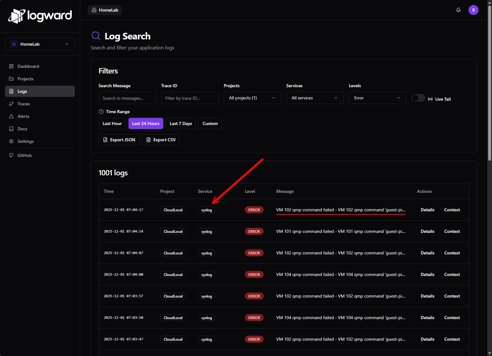Open Dashboard from the sidebar
Viewport: 492px width, 356px height.
(28, 66)
